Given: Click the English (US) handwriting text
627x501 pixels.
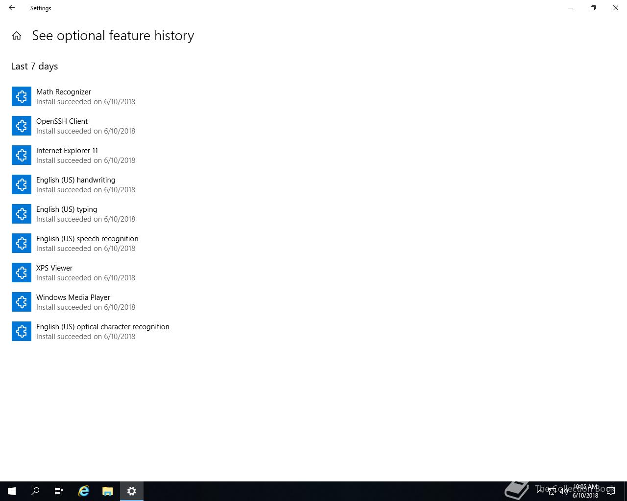Looking at the screenshot, I should click(76, 180).
